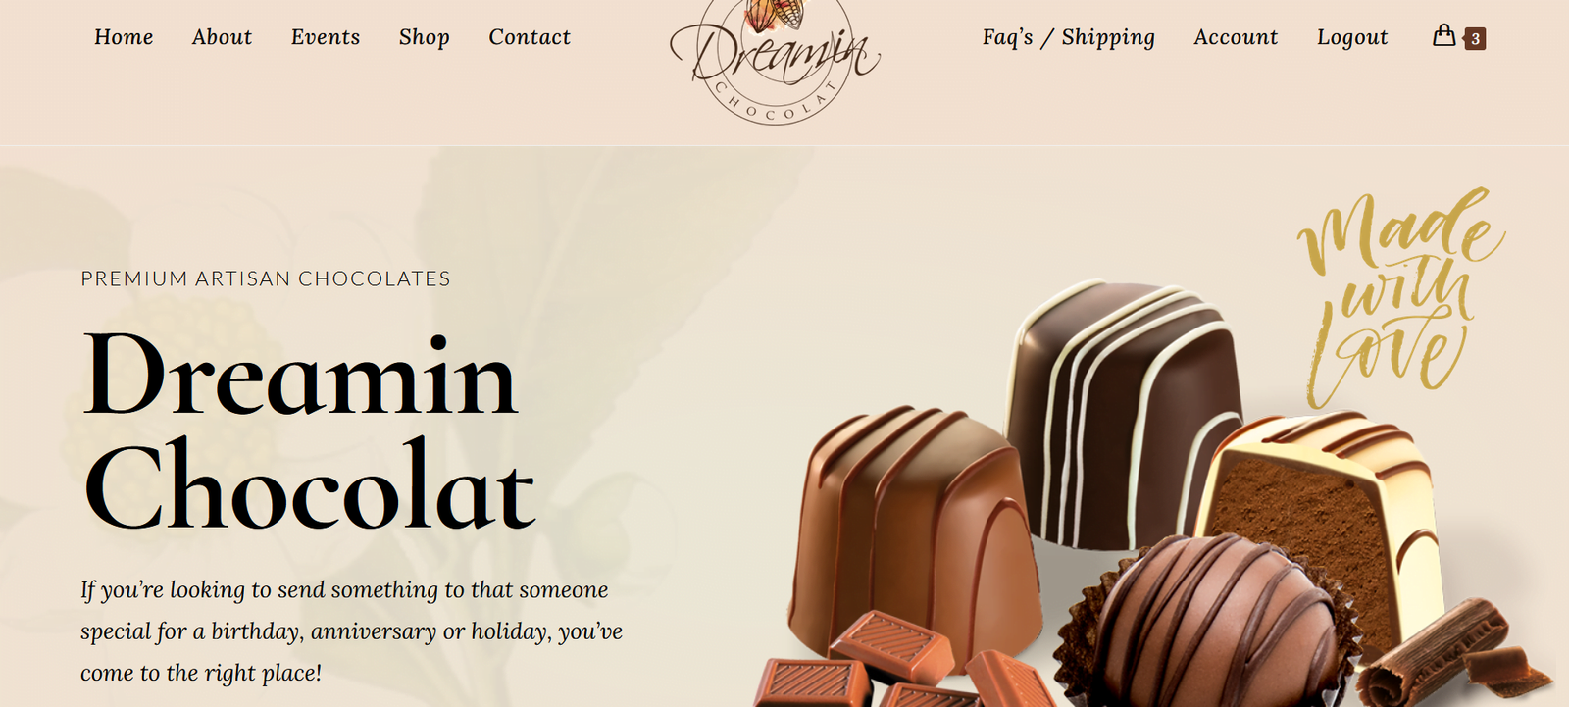Open the About page
This screenshot has width=1569, height=707.
222,37
